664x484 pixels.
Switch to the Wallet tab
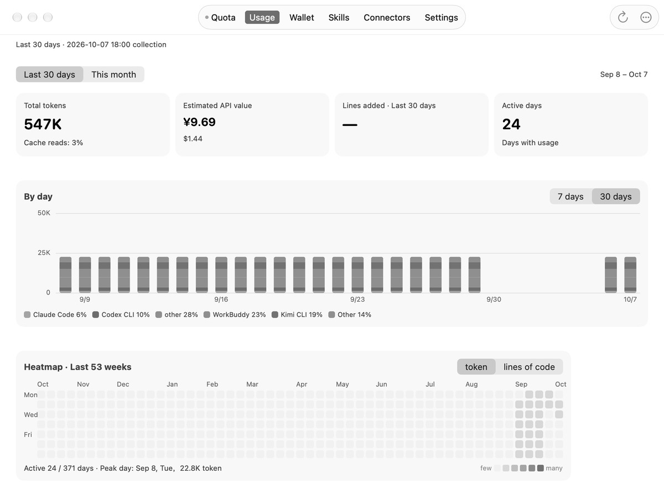(302, 17)
